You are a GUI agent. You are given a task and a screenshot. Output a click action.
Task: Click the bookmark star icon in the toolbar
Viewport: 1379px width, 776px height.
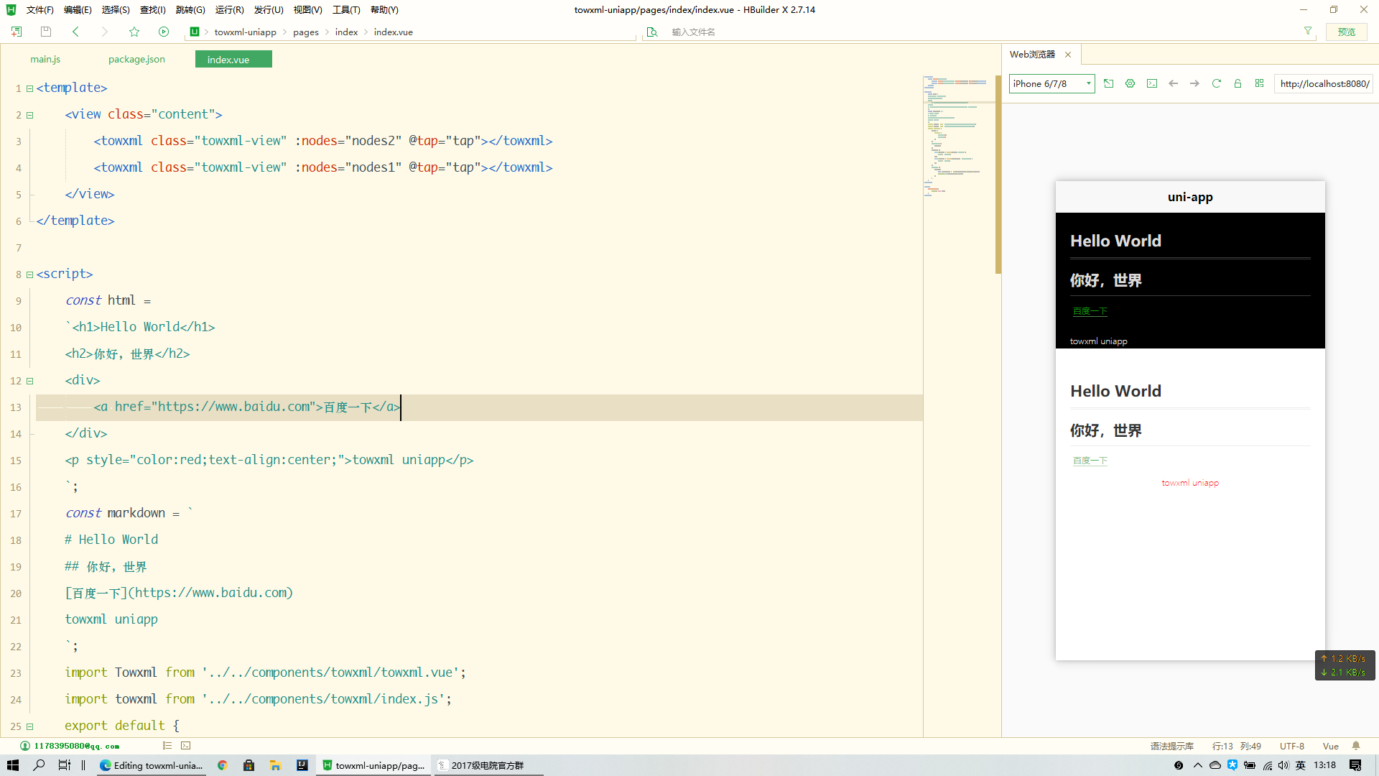(x=134, y=32)
